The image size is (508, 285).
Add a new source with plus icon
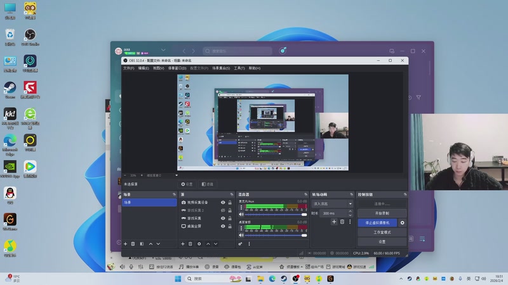pos(183,244)
